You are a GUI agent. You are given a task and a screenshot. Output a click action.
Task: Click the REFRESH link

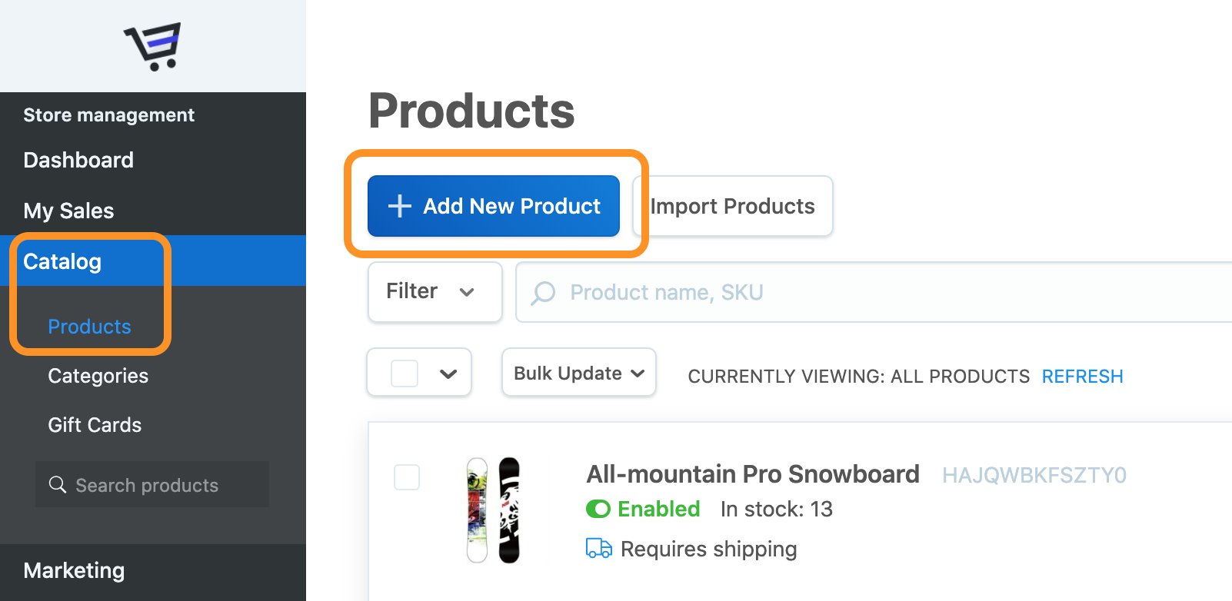click(x=1082, y=377)
